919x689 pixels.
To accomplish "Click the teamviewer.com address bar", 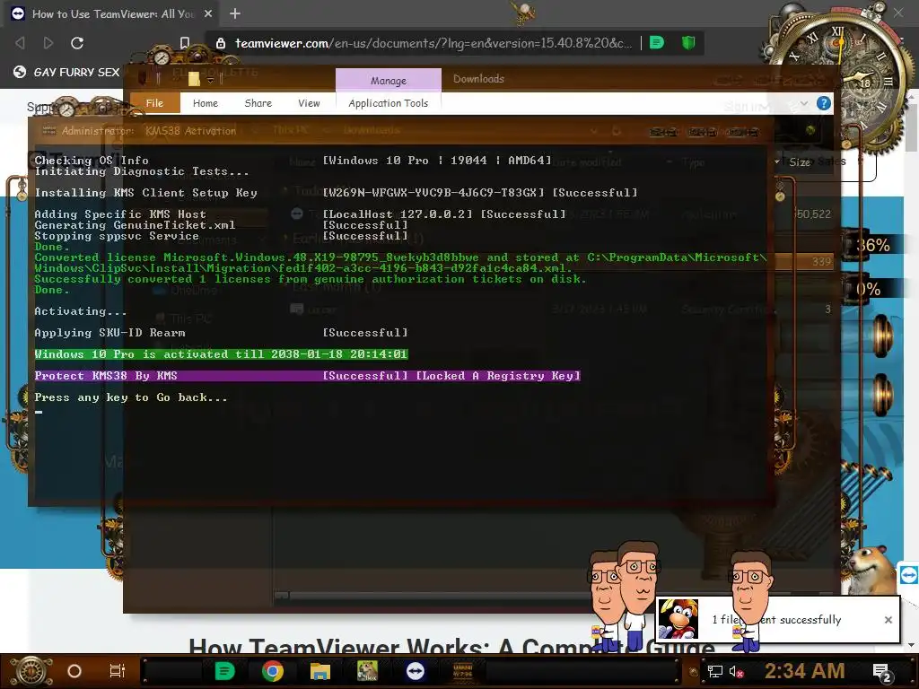I will click(x=433, y=43).
